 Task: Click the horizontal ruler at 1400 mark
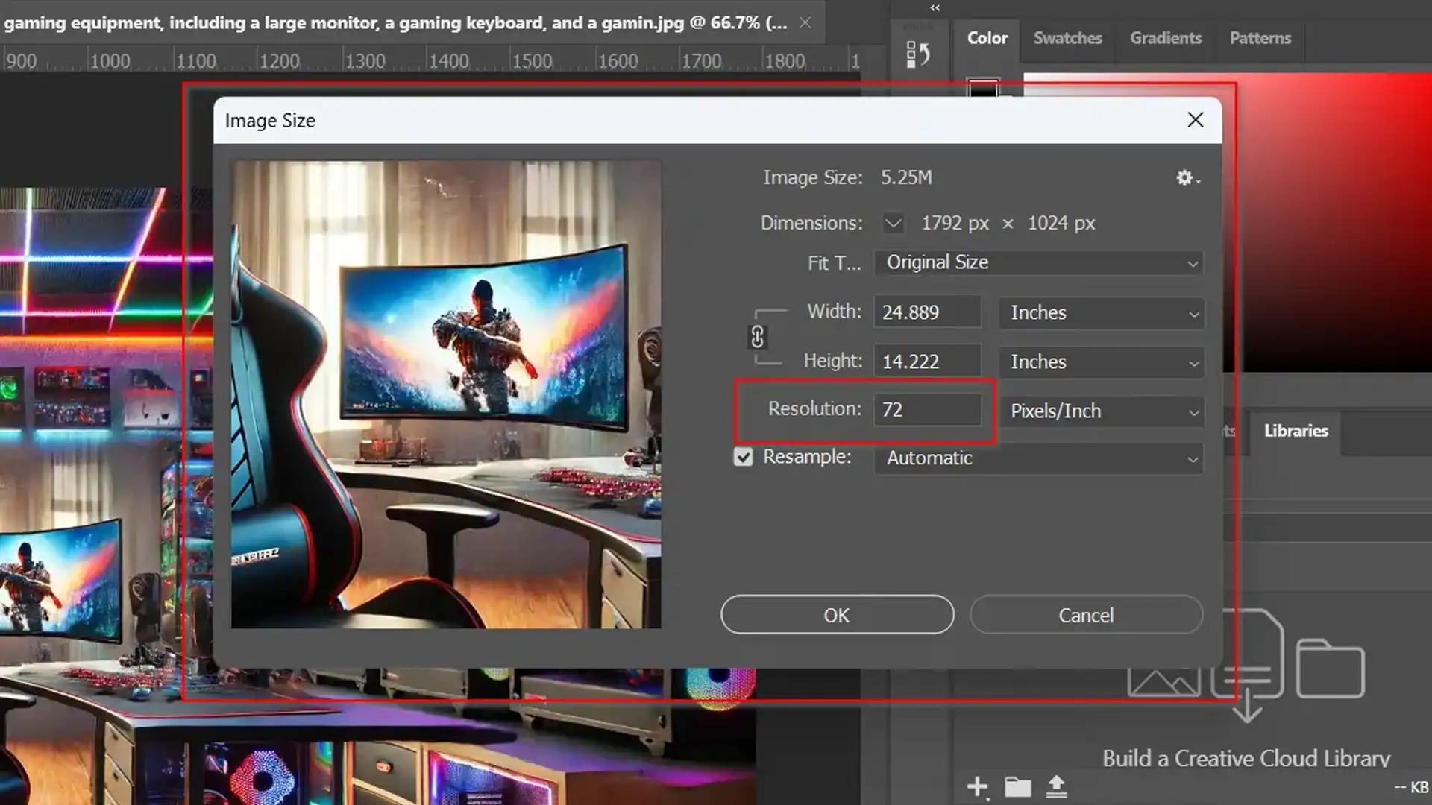(x=447, y=60)
